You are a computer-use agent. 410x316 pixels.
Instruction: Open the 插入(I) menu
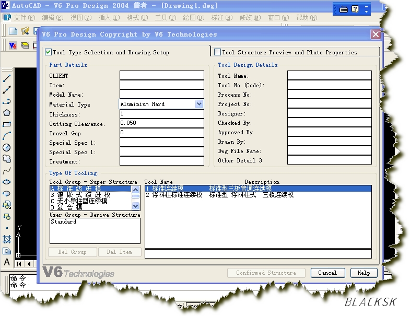click(x=109, y=18)
